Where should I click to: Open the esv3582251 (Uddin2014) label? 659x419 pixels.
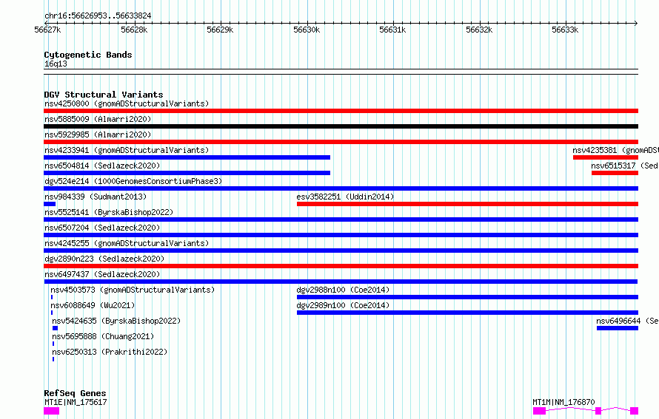(346, 197)
